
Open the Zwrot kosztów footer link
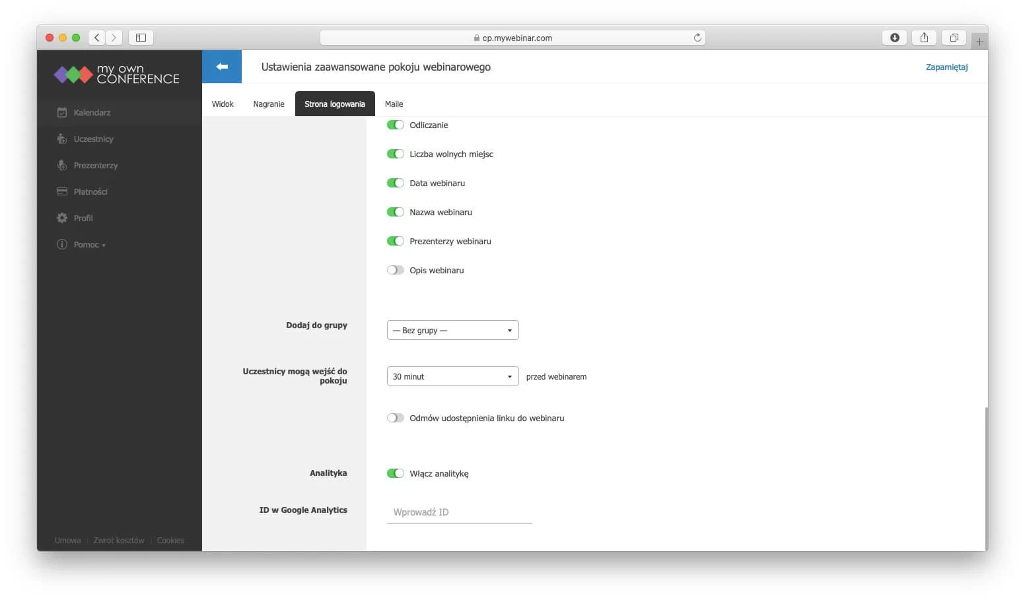pyautogui.click(x=119, y=540)
